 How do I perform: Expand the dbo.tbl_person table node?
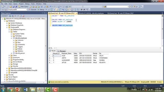(12, 53)
